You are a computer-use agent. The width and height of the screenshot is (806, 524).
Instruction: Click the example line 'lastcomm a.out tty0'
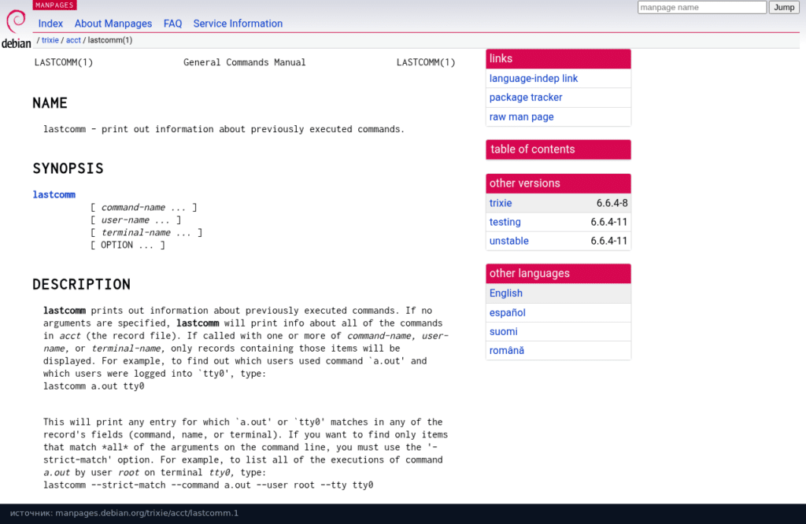pos(94,386)
